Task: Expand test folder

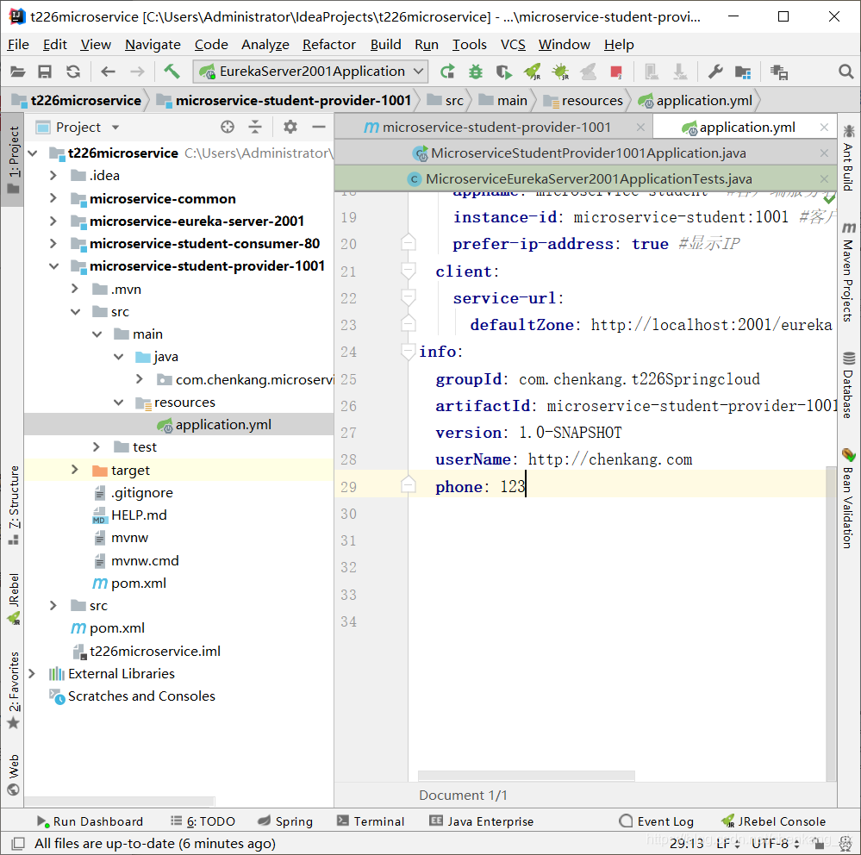Action: pyautogui.click(x=96, y=447)
